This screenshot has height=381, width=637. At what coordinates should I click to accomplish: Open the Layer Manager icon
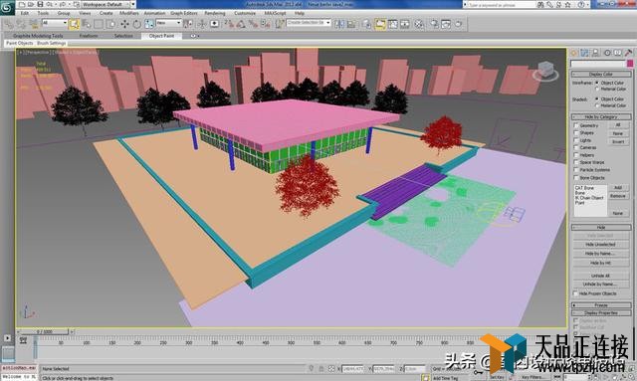click(367, 24)
